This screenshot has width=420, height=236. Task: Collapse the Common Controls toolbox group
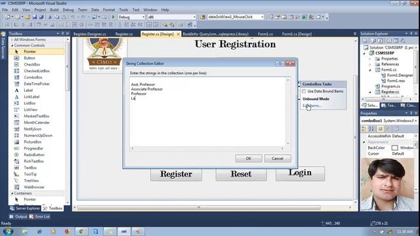pyautogui.click(x=12, y=45)
